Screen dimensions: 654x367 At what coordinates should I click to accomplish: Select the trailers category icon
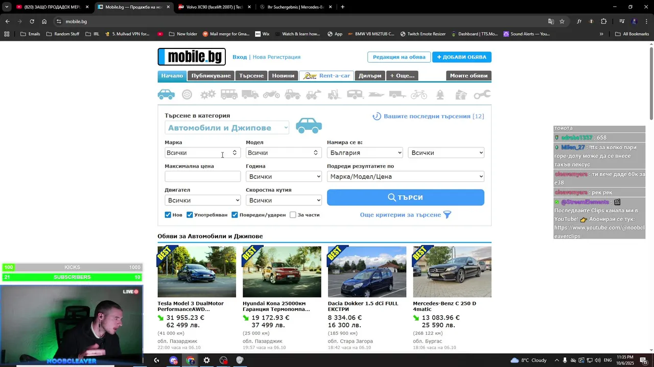[x=398, y=94]
